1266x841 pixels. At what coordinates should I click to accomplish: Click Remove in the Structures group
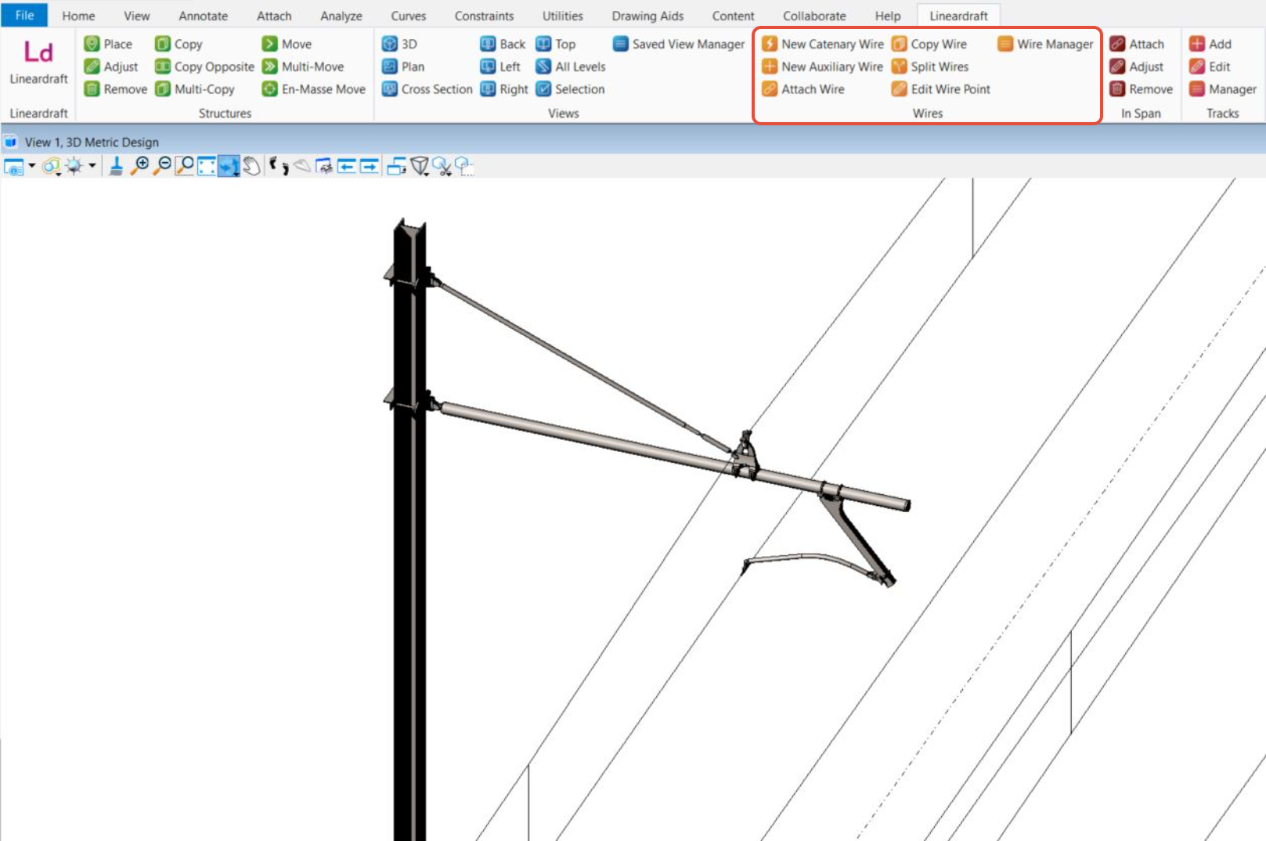click(x=116, y=89)
